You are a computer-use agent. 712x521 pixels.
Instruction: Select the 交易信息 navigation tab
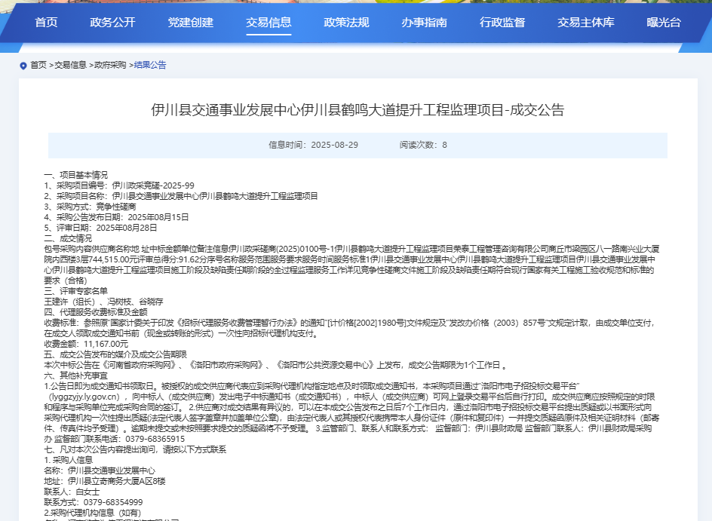coord(269,22)
